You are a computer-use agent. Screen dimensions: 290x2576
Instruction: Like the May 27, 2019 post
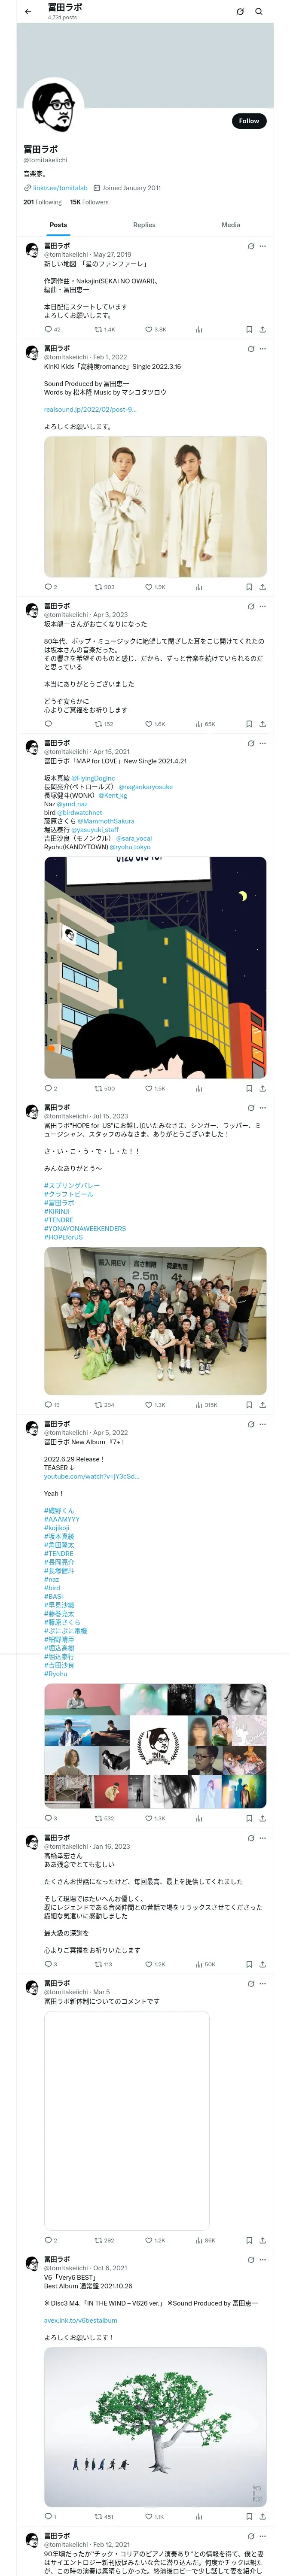pos(155,329)
